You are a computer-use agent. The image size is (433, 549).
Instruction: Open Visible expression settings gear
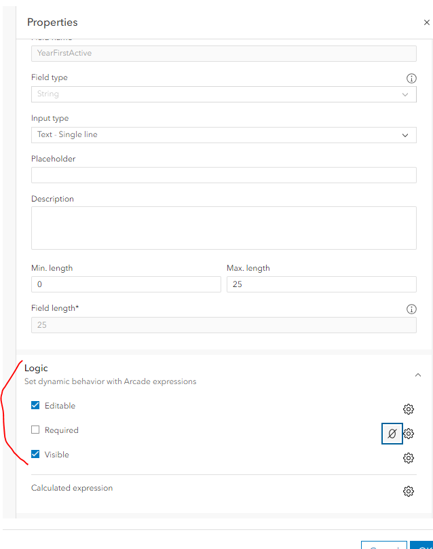[x=409, y=458]
